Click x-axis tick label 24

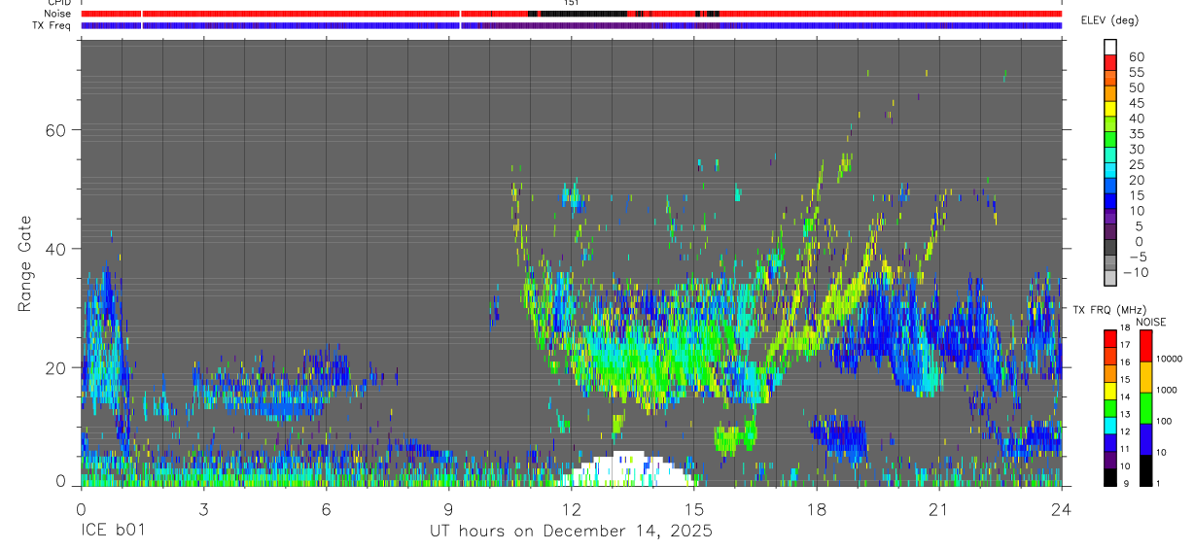pos(1062,510)
